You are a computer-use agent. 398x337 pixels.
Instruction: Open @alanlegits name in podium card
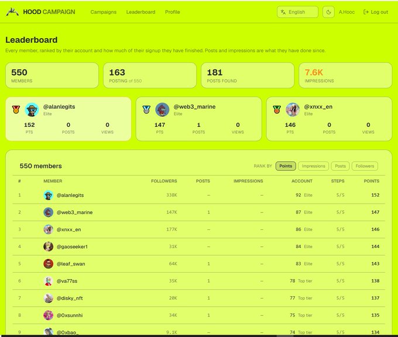59,106
